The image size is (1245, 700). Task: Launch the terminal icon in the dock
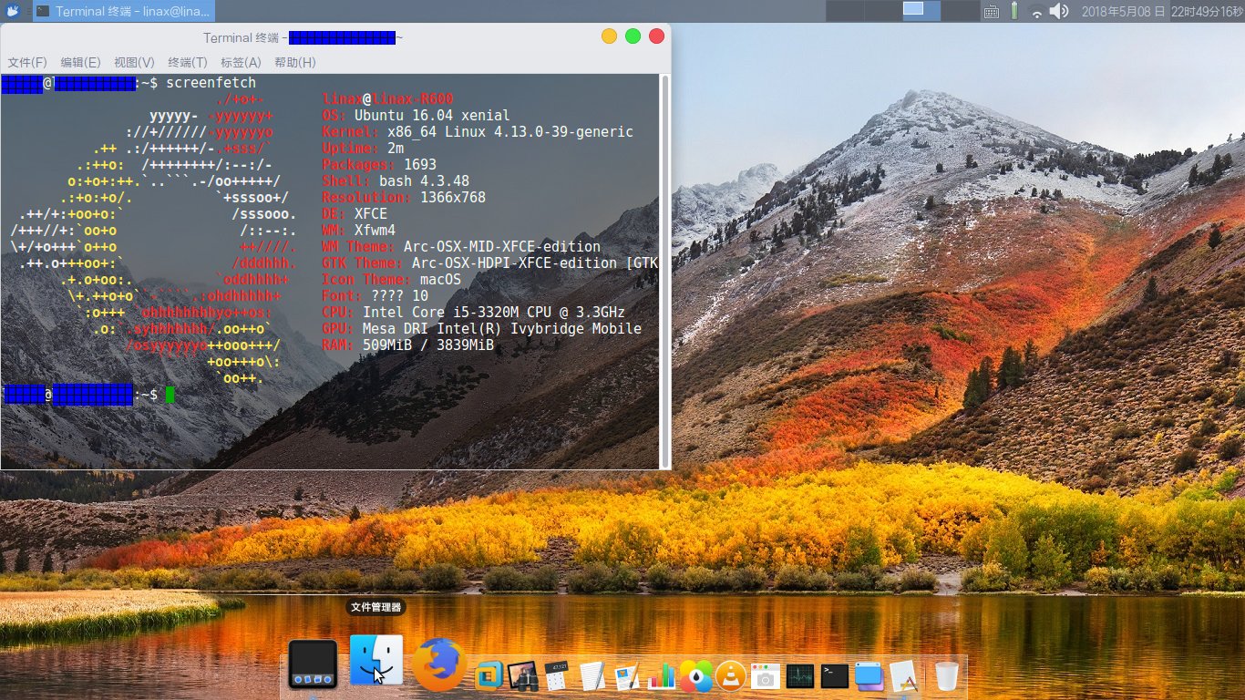(x=835, y=675)
